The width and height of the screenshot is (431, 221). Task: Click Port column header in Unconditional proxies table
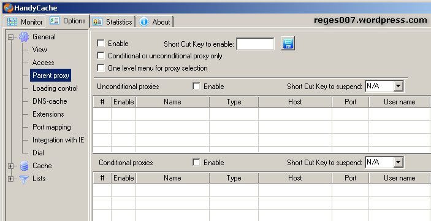tap(351, 102)
